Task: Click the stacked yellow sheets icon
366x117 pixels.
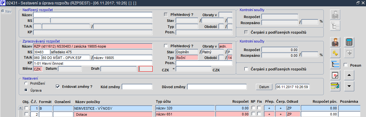Action: (336, 86)
